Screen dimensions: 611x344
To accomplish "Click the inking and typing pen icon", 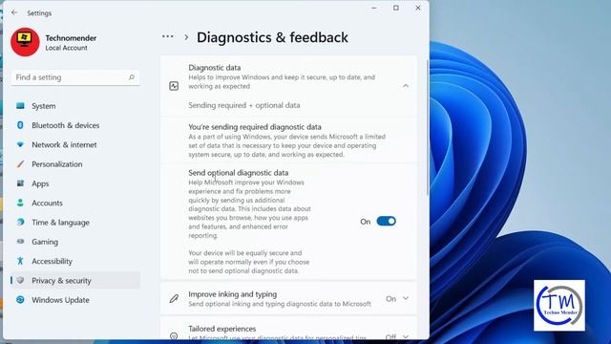I will [x=174, y=299].
